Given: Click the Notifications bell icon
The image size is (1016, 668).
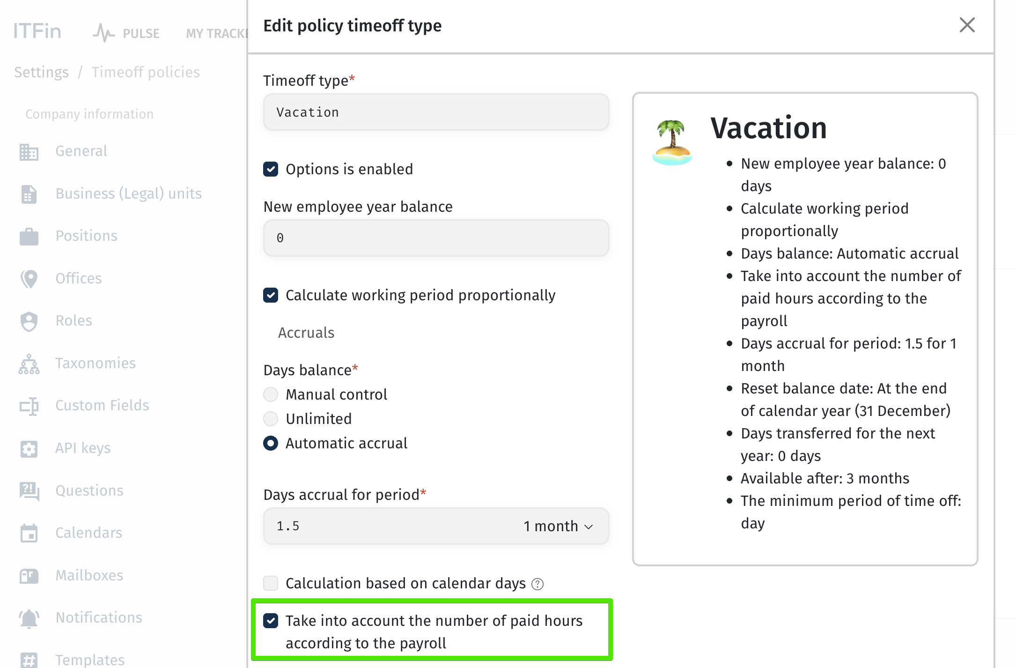Looking at the screenshot, I should pos(29,618).
